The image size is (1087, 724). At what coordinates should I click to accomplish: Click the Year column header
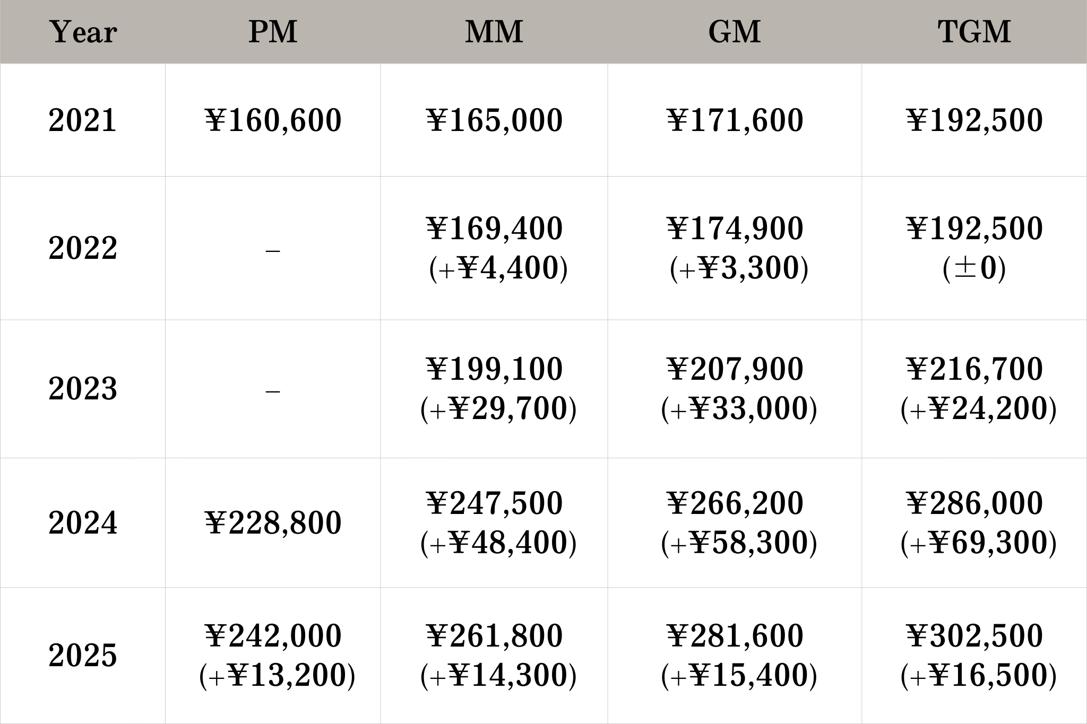pos(83,32)
